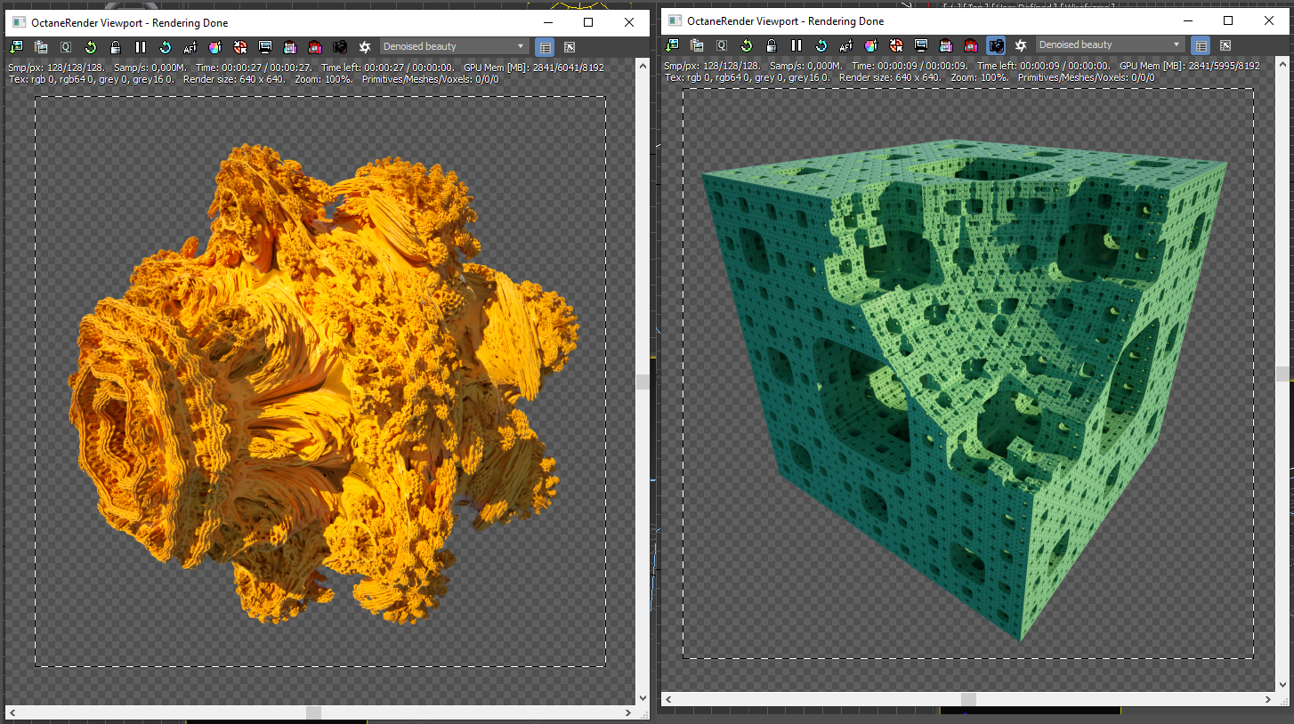
Task: Click "Zoom: 100%." in the green cube viewport
Action: pos(979,77)
